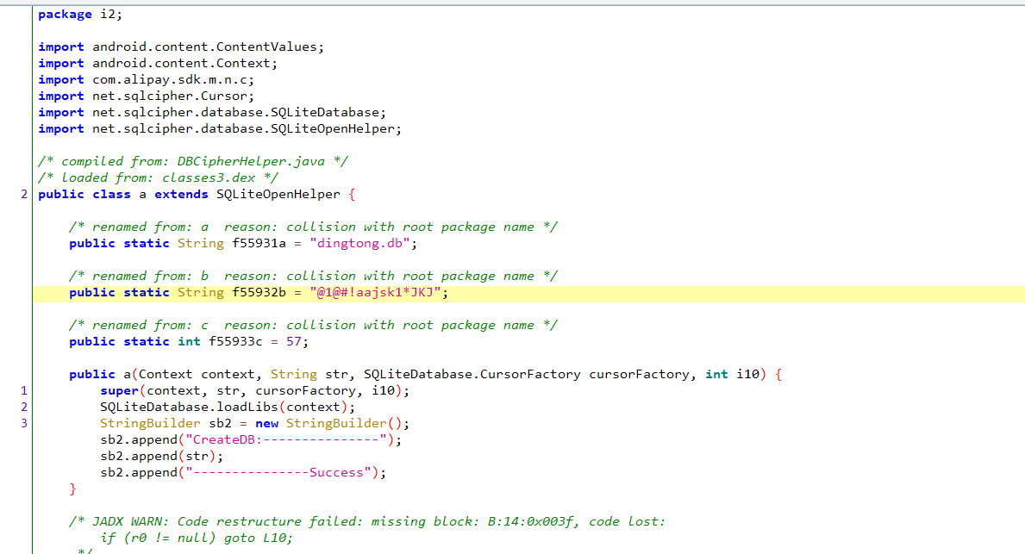
Task: Click the net.sqlcipher.database.SQLiteDatabase import line
Action: (212, 112)
